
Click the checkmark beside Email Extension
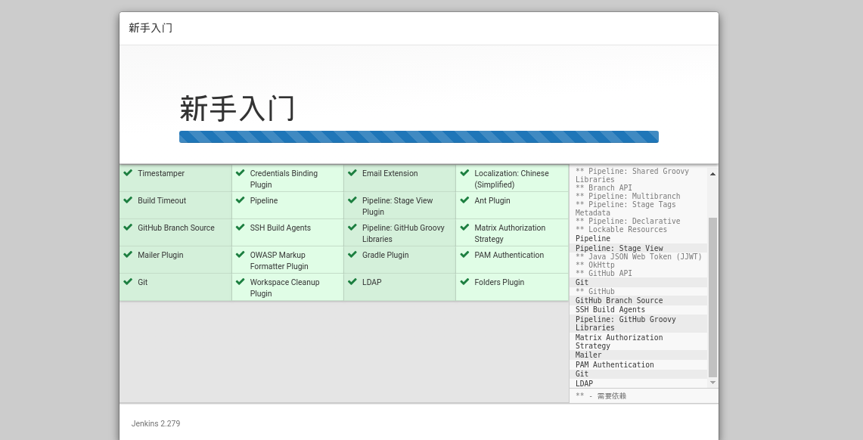pyautogui.click(x=352, y=172)
